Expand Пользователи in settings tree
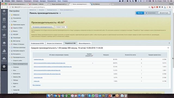The image size is (174, 98). click(10, 18)
